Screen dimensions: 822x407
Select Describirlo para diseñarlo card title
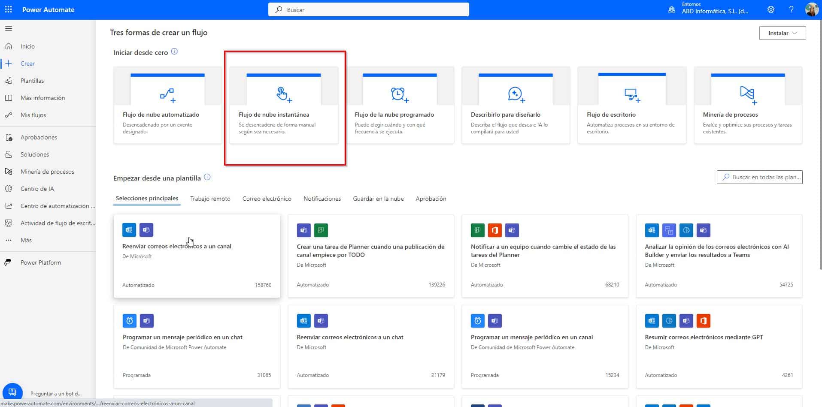(505, 115)
